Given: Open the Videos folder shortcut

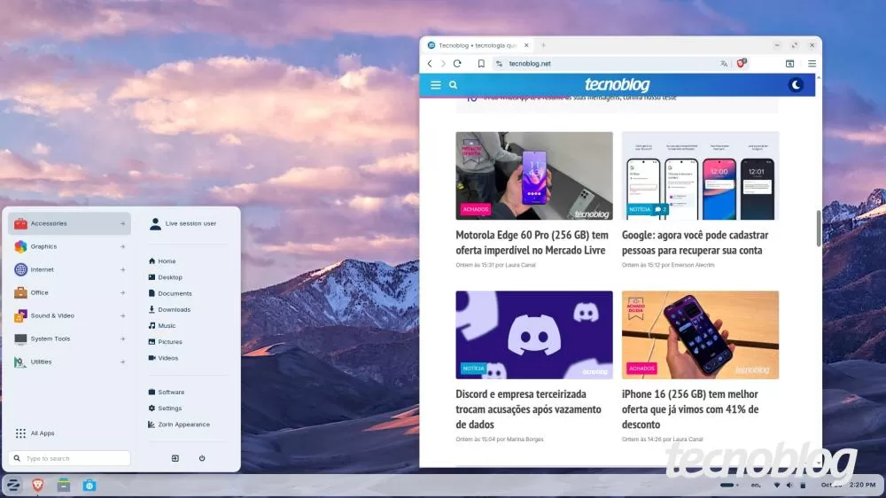Looking at the screenshot, I should (x=163, y=358).
